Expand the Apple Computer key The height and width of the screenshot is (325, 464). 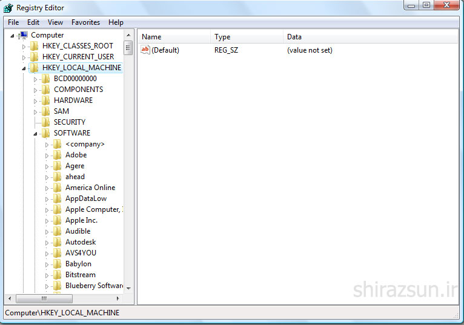click(x=47, y=210)
